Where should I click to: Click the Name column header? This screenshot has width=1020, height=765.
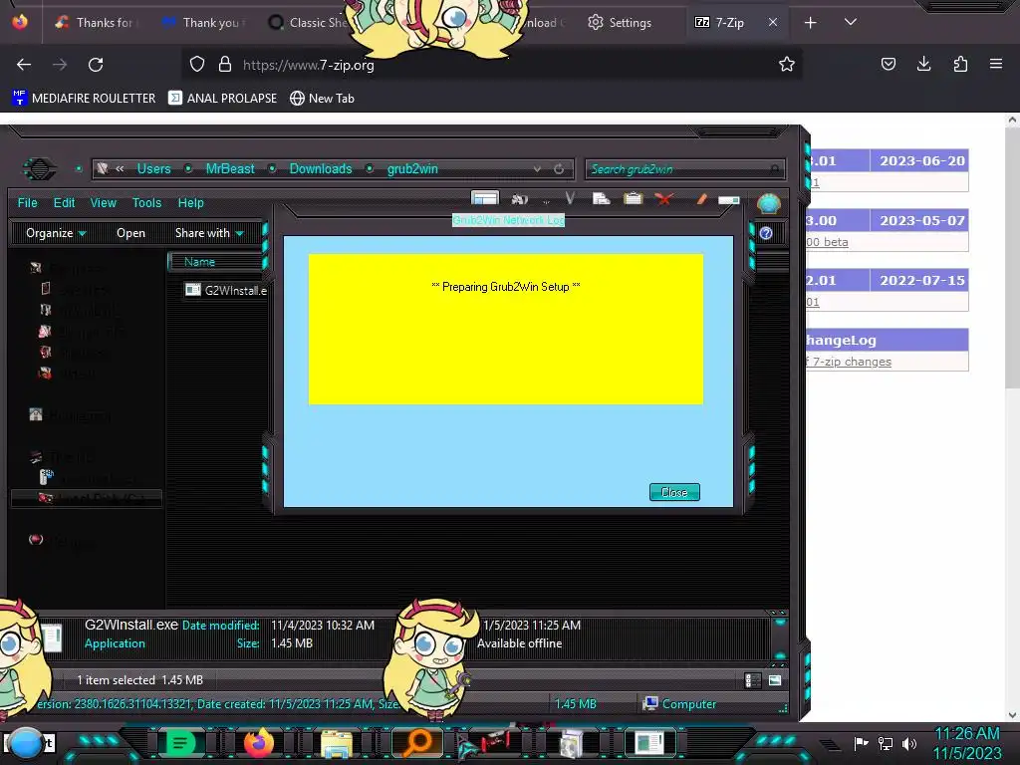(215, 262)
